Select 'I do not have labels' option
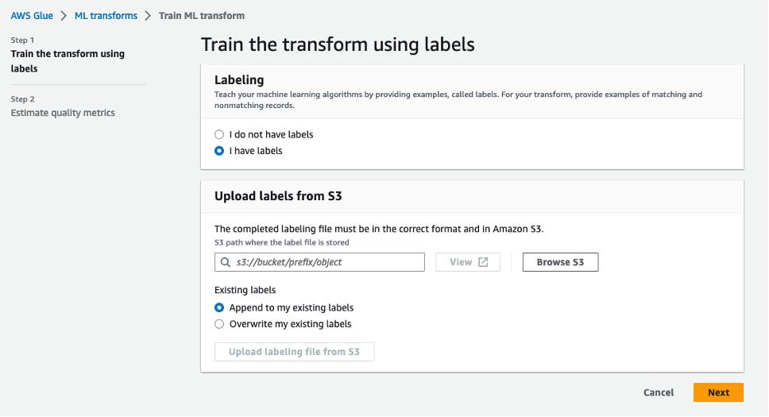Viewport: 769px width, 417px height. 220,134
